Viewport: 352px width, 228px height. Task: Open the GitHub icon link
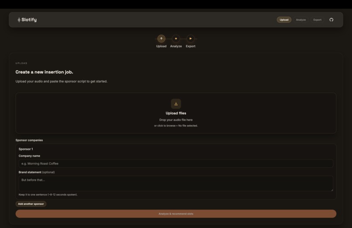[x=331, y=20]
